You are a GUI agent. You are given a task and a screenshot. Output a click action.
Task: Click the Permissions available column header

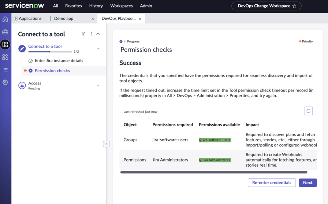pyautogui.click(x=219, y=125)
